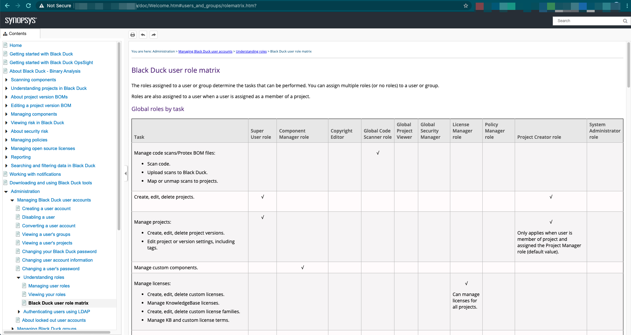Select Black Duck user role matrix item

point(58,303)
